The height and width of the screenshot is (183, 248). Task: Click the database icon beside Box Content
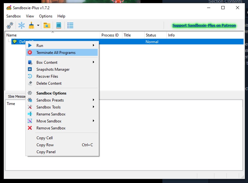(x=30, y=62)
